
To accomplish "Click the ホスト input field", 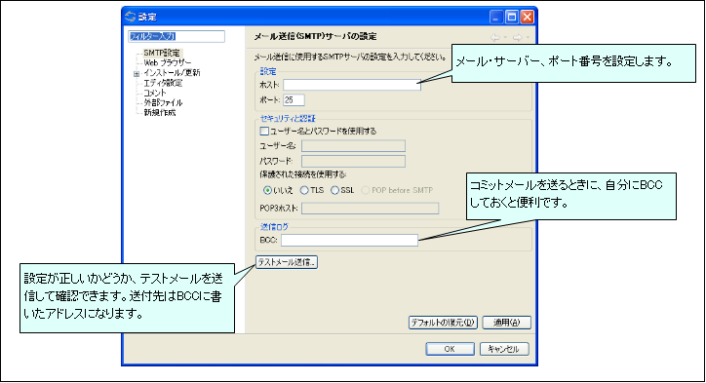I will tap(352, 85).
